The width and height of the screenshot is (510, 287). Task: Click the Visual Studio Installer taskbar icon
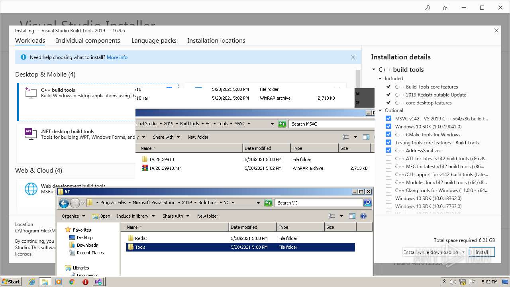click(x=99, y=282)
